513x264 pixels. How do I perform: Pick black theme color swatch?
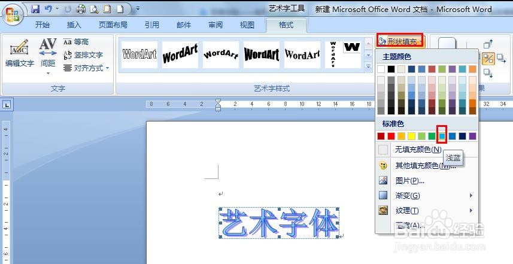coord(391,69)
